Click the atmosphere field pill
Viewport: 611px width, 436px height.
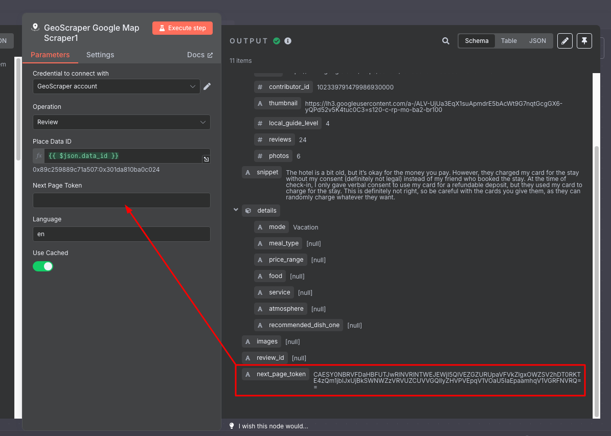point(281,309)
